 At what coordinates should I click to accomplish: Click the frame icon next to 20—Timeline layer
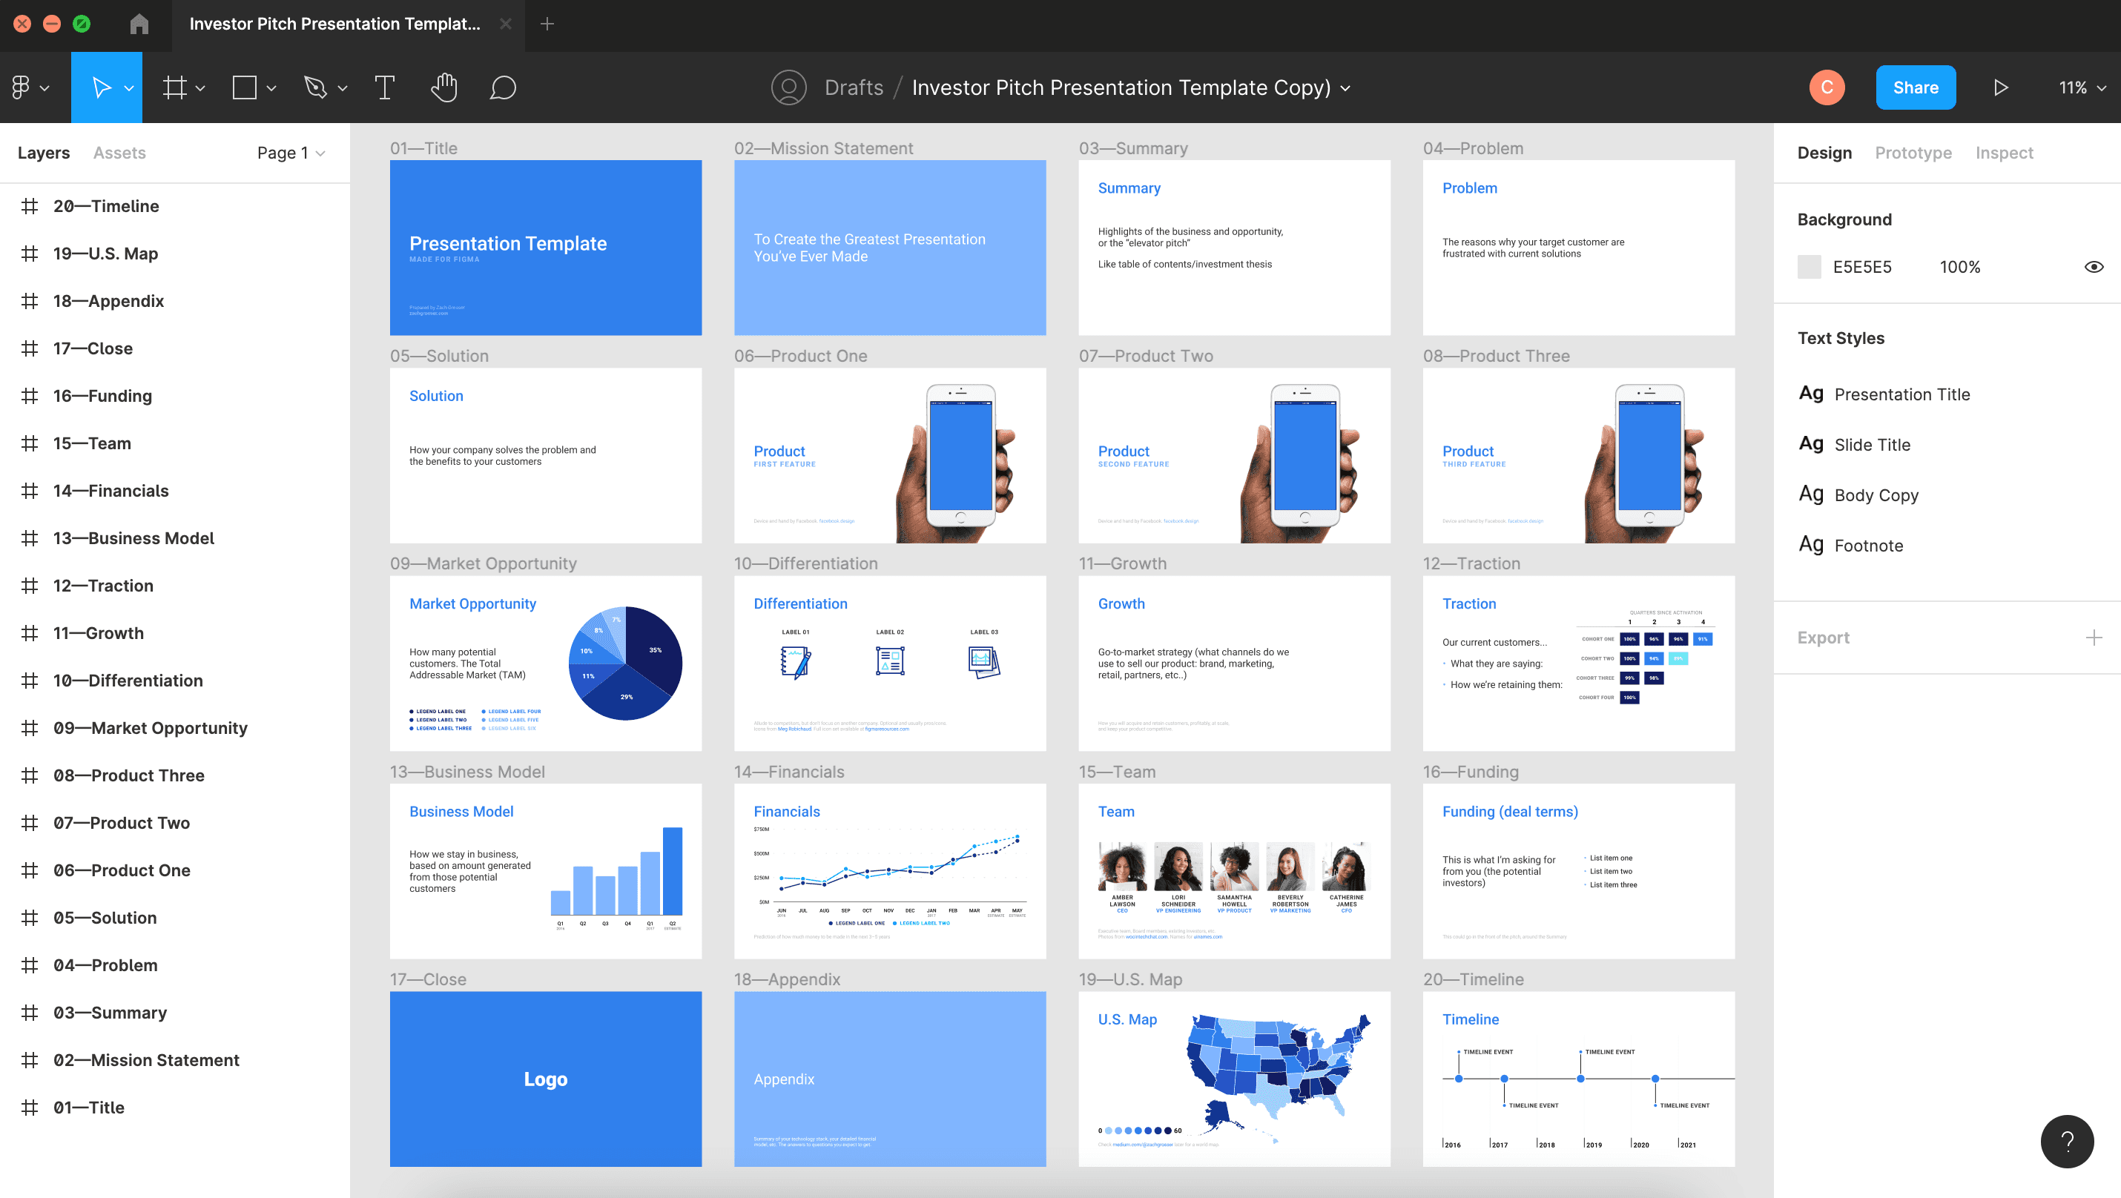click(30, 205)
